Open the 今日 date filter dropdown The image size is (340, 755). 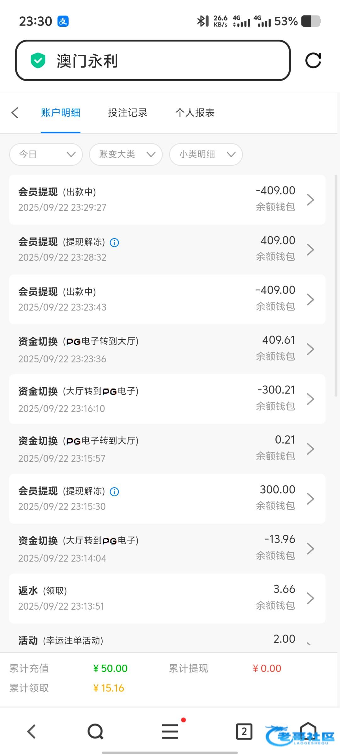(x=46, y=154)
